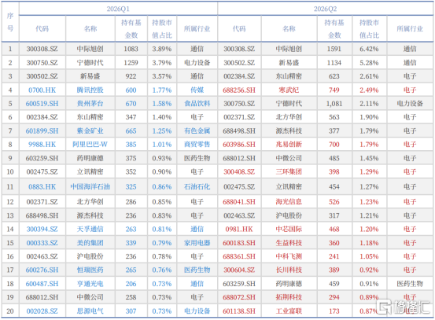Click stock code 0981.HK
Viewport: 435px width, 320px height.
(x=239, y=230)
